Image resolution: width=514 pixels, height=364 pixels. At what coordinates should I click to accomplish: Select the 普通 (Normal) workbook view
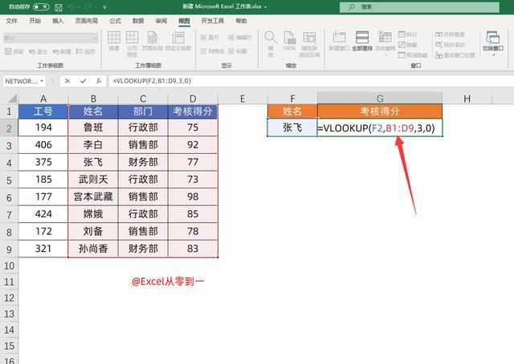click(114, 41)
